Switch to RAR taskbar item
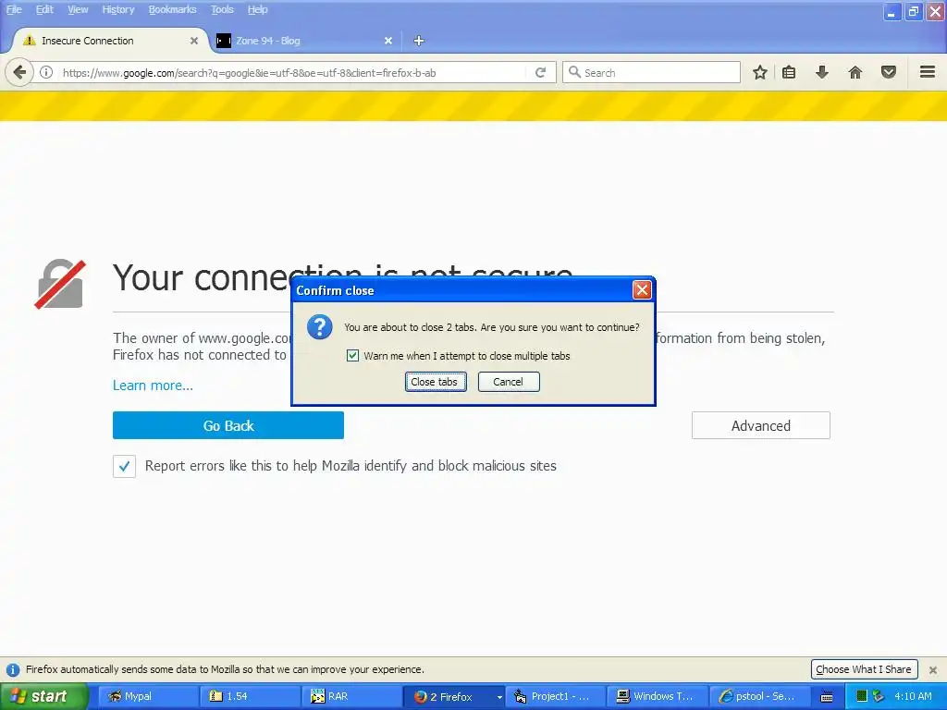This screenshot has width=947, height=710. pos(352,697)
